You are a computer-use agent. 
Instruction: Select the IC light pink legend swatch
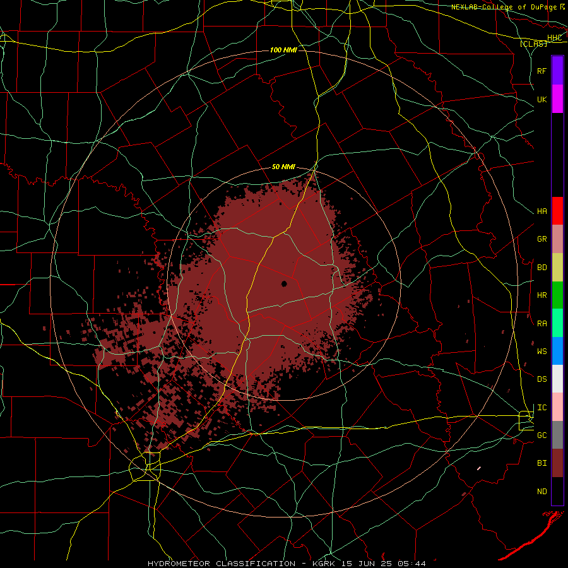(x=557, y=407)
